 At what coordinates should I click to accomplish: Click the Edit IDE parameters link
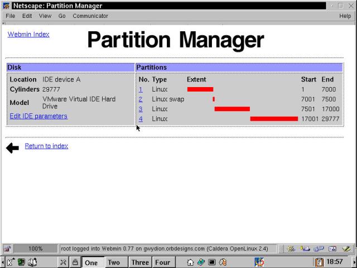(38, 116)
